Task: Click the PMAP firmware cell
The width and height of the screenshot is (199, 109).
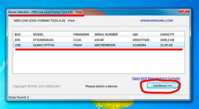Action: [78, 45]
